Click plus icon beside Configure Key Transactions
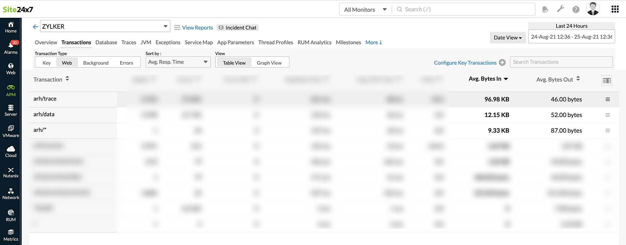This screenshot has height=245, width=626. point(502,63)
